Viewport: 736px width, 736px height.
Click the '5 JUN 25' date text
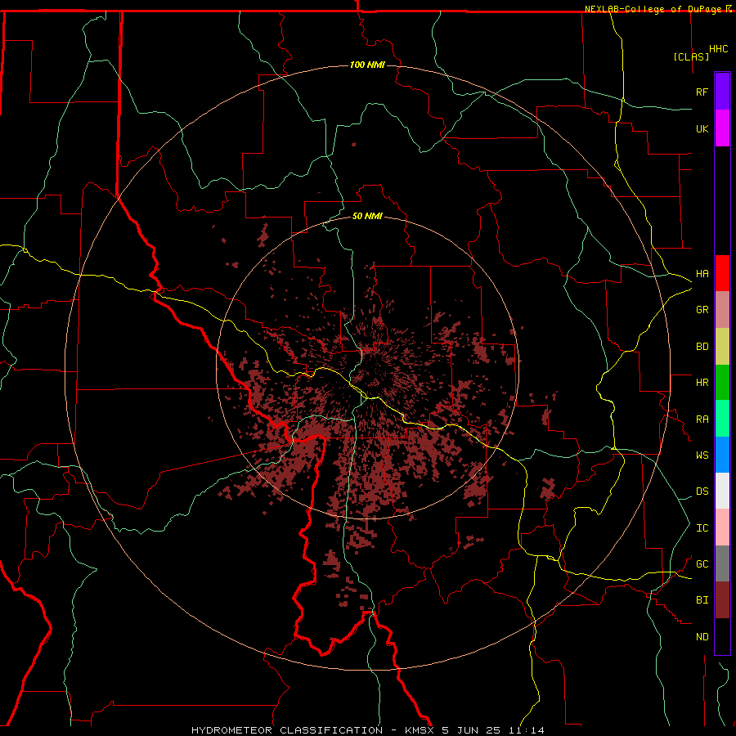click(x=471, y=730)
